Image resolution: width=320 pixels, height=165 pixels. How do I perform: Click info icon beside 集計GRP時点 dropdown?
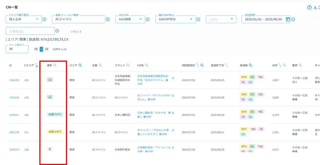tap(198, 19)
